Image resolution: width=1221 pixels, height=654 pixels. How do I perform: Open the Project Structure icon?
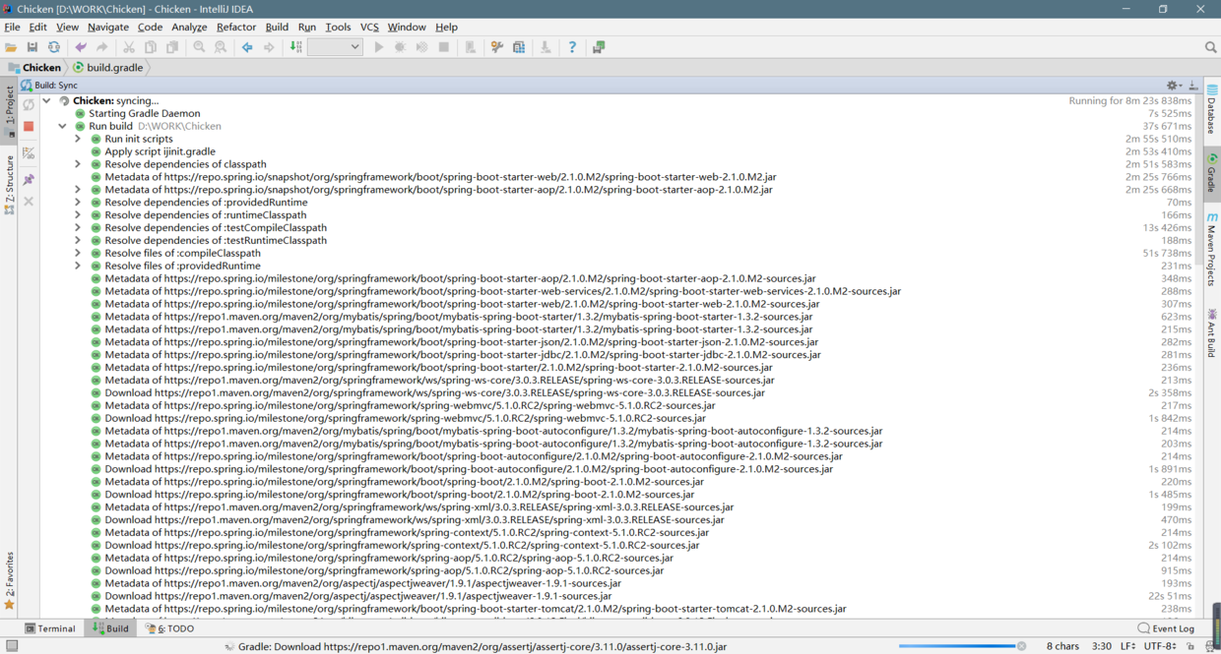click(519, 47)
